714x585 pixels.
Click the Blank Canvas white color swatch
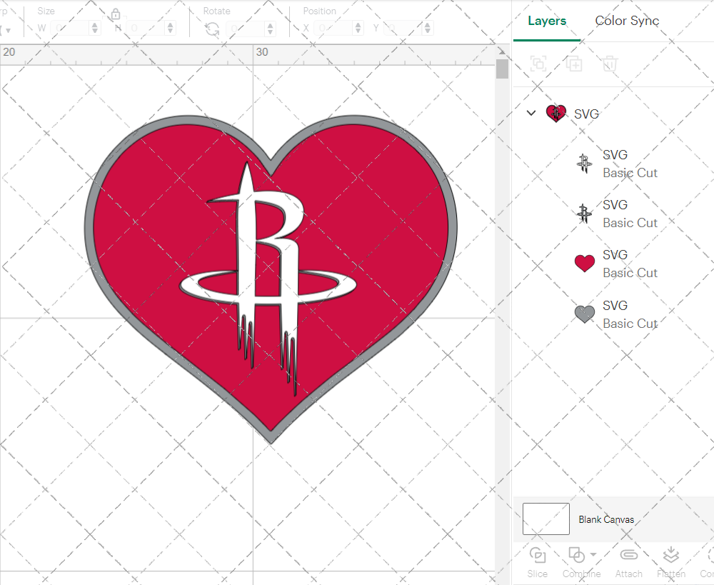tap(545, 519)
